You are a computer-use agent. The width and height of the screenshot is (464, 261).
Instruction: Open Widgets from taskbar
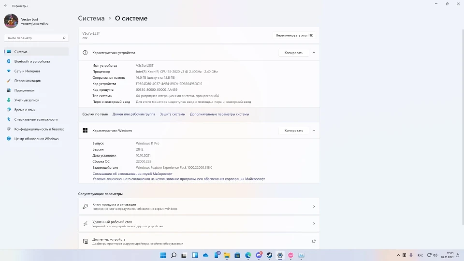tap(195, 255)
